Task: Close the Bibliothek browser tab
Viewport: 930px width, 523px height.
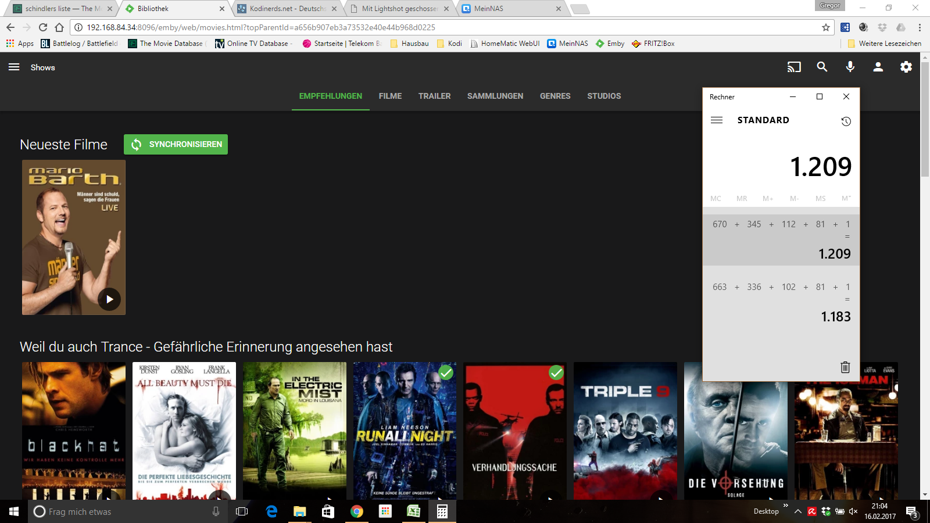Action: click(x=222, y=9)
